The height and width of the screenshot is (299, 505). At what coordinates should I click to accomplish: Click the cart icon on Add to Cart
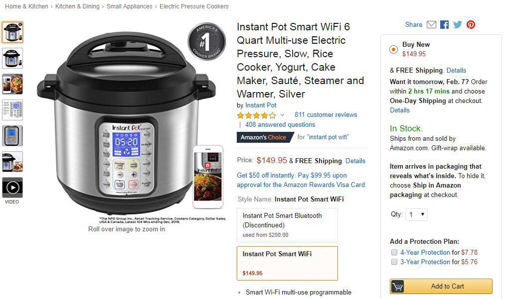click(x=398, y=286)
